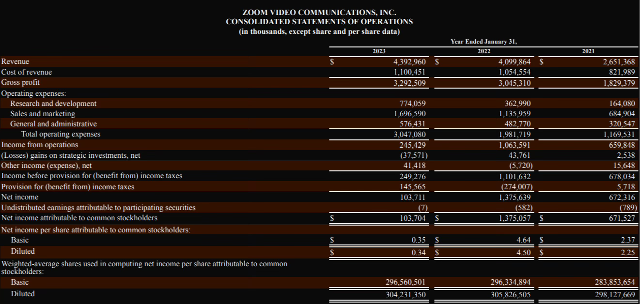This screenshot has width=640, height=304.
Task: Click '(Losses) gains on strategic investments, net'
Action: click(71, 155)
